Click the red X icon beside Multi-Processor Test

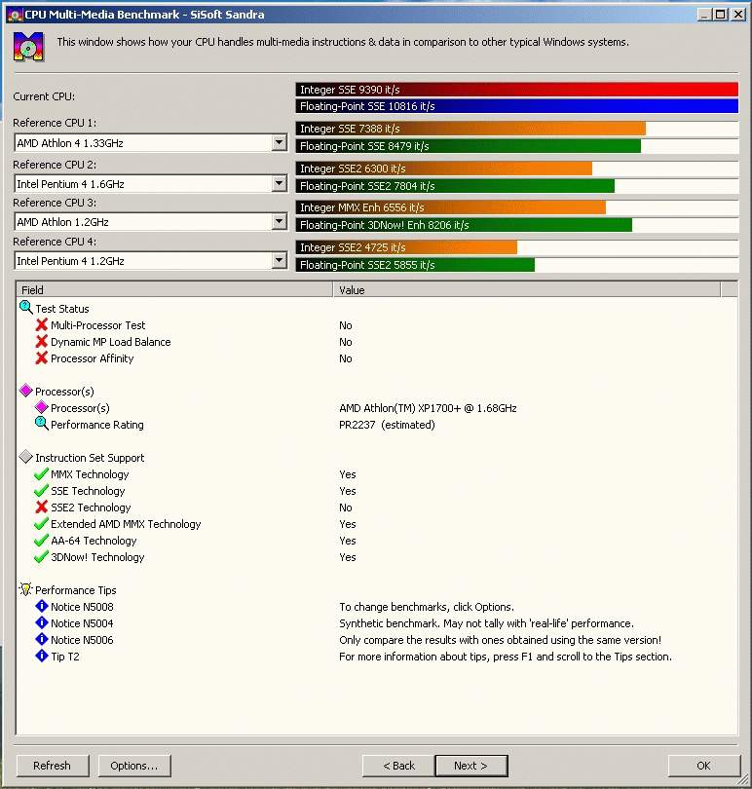coord(42,325)
